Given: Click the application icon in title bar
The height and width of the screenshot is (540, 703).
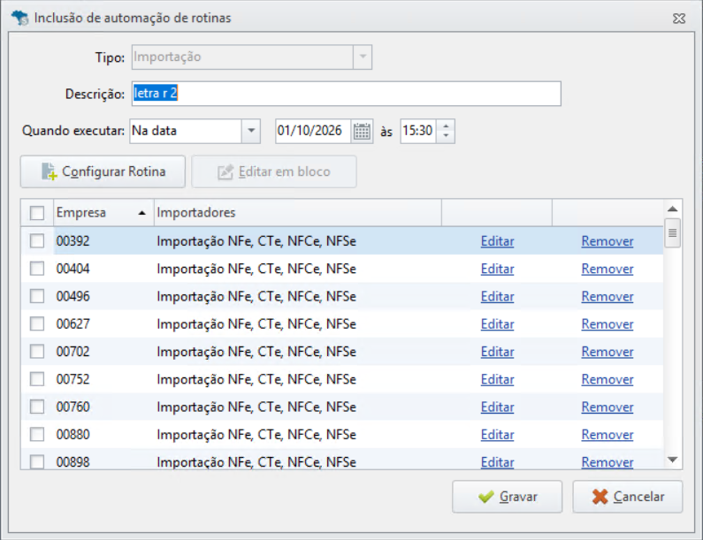Looking at the screenshot, I should click(x=20, y=18).
